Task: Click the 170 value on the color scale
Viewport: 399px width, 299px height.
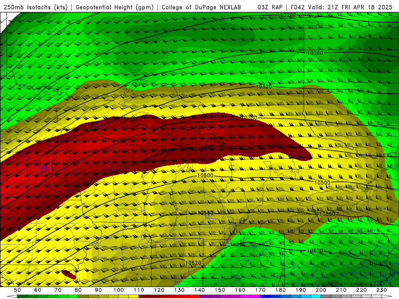Action: tap(260, 290)
